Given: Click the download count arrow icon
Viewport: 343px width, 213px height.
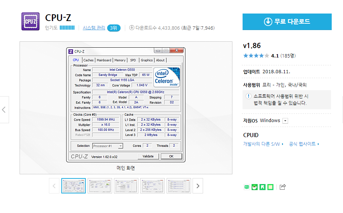Looking at the screenshot, I should (132, 28).
